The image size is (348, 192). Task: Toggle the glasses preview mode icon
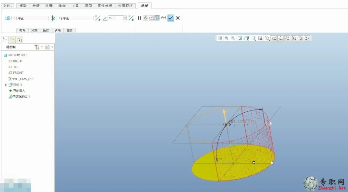click(163, 18)
